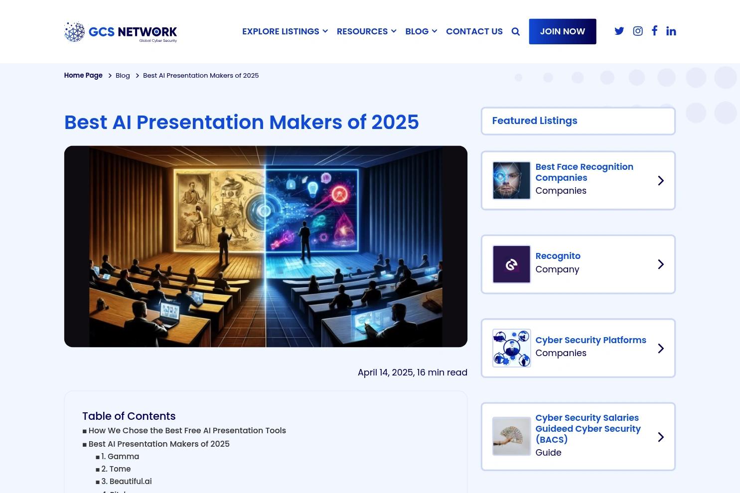This screenshot has height=493, width=740.
Task: Open the search icon in the navigation bar
Action: [x=515, y=31]
